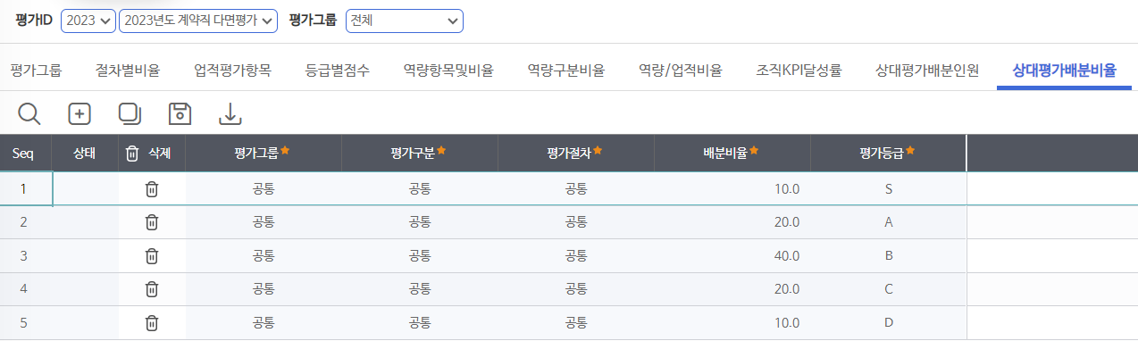Sort by the 평가등급 column header
The width and height of the screenshot is (1138, 341).
coord(888,154)
